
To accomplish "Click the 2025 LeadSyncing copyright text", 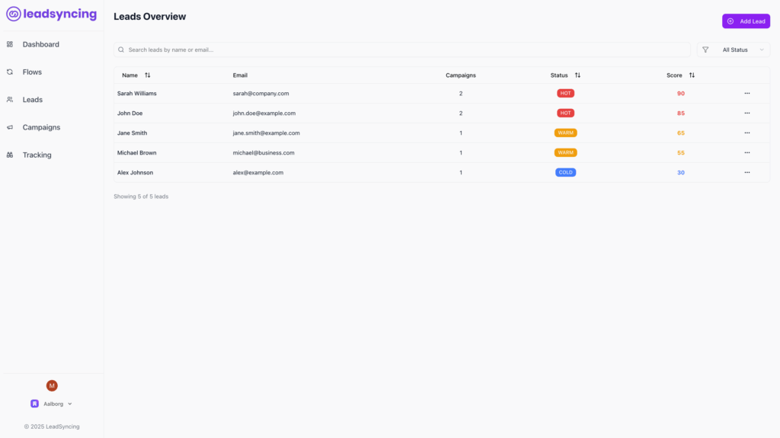I will click(x=52, y=427).
